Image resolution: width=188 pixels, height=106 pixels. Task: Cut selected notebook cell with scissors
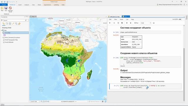coord(114,23)
